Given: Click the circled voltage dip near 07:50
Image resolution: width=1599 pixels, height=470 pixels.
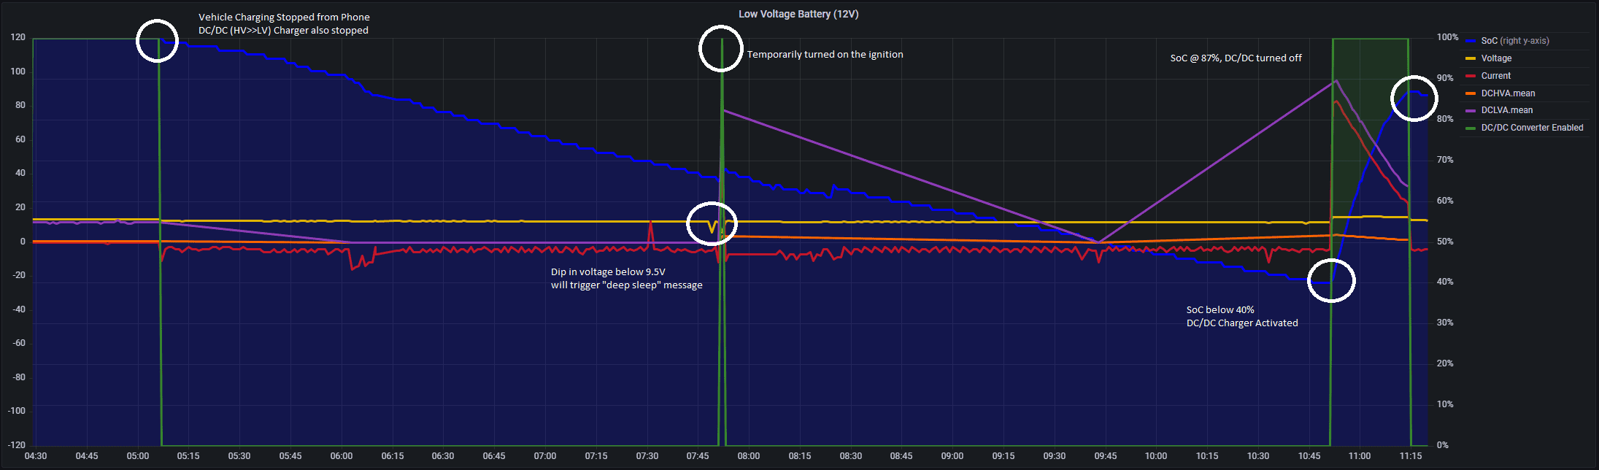Looking at the screenshot, I should coord(712,223).
